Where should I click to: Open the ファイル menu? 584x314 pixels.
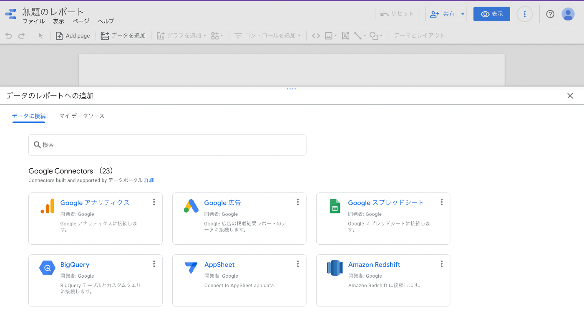[x=33, y=21]
